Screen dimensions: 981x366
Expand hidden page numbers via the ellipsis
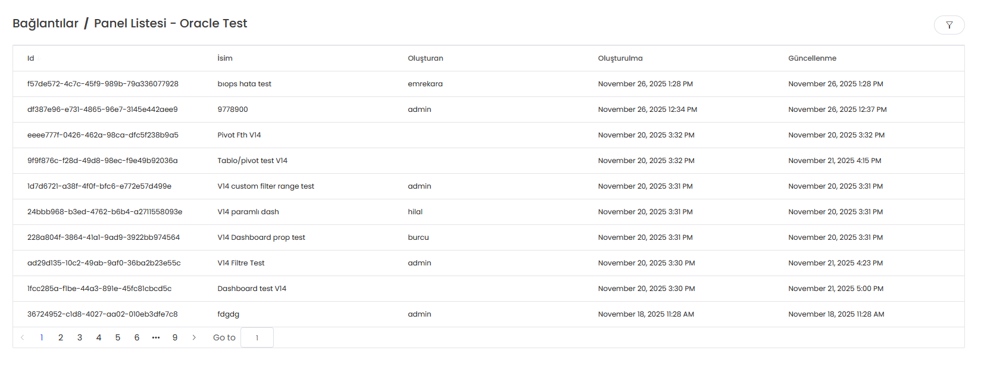(156, 337)
